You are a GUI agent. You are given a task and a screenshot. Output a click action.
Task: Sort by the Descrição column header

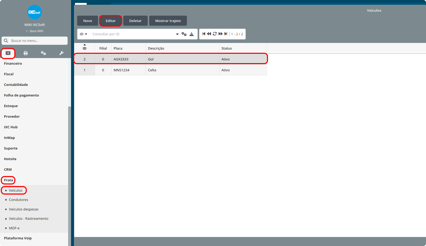(x=182, y=48)
